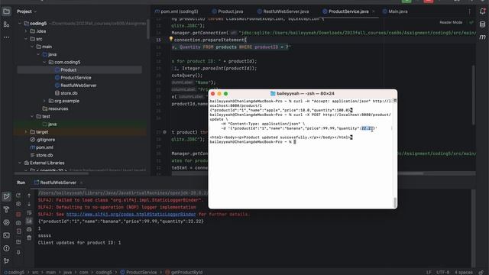This screenshot has height=275, width=489.
Task: Select root store.db file in tree
Action: (41, 155)
